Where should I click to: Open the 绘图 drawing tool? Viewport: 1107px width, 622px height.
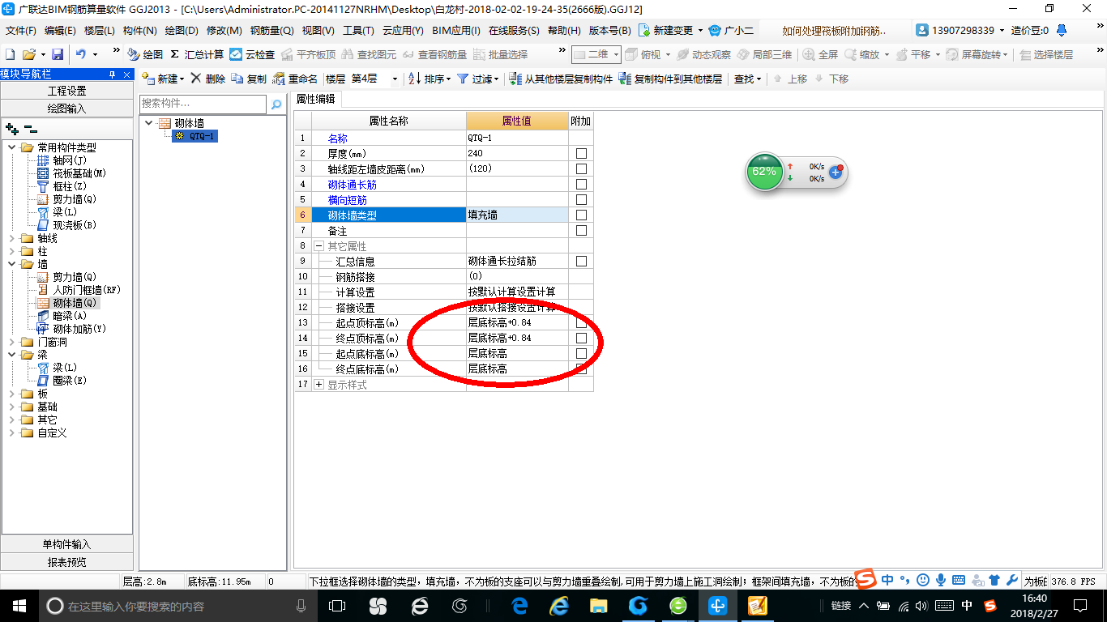tap(145, 54)
